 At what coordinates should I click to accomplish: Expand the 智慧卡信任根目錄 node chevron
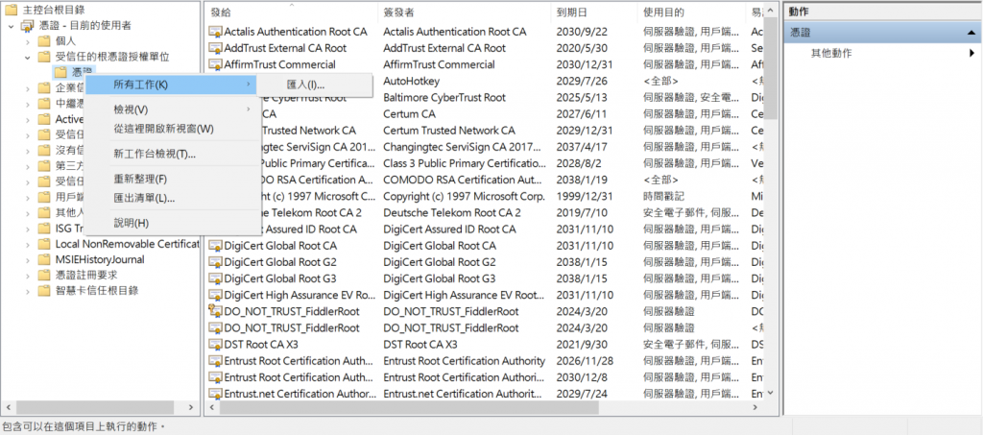(x=28, y=291)
